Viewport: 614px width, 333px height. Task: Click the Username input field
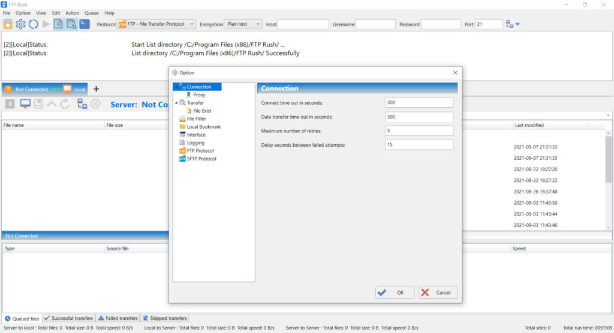coord(375,25)
